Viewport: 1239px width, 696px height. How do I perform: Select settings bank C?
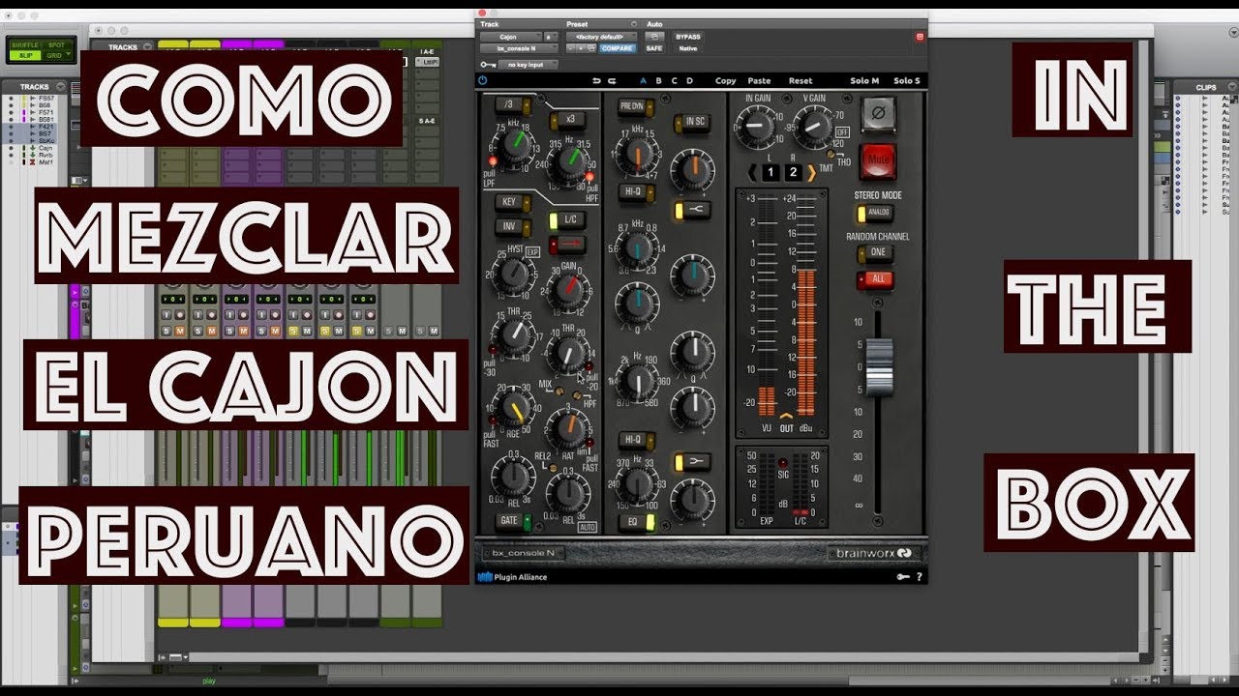pos(675,80)
